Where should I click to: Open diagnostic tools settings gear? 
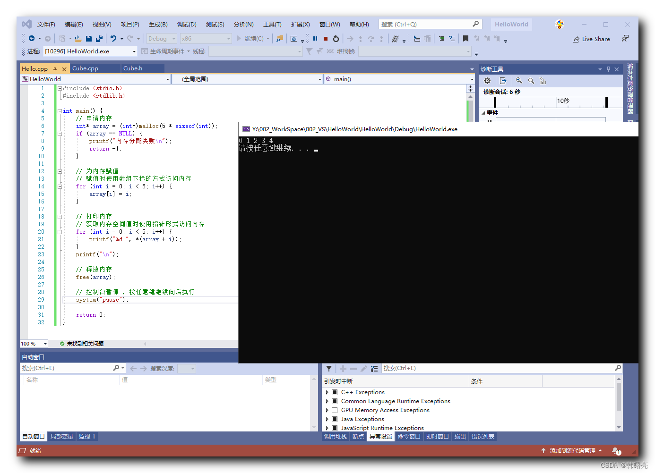point(487,81)
